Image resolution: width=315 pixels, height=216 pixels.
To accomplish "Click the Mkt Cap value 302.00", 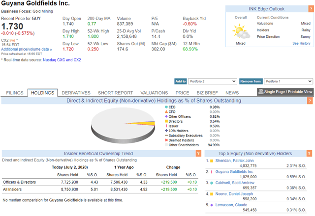I will 158,49.
